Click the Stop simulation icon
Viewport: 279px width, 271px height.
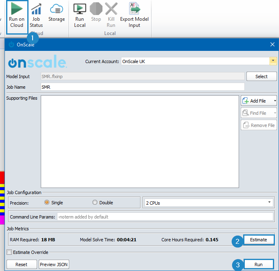click(96, 13)
